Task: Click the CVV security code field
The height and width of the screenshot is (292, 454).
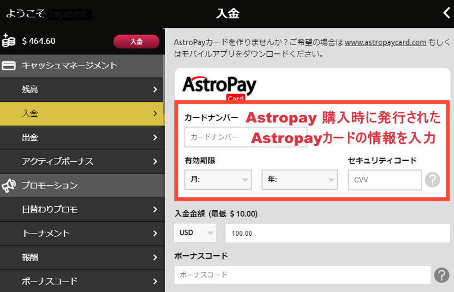Action: [x=384, y=180]
